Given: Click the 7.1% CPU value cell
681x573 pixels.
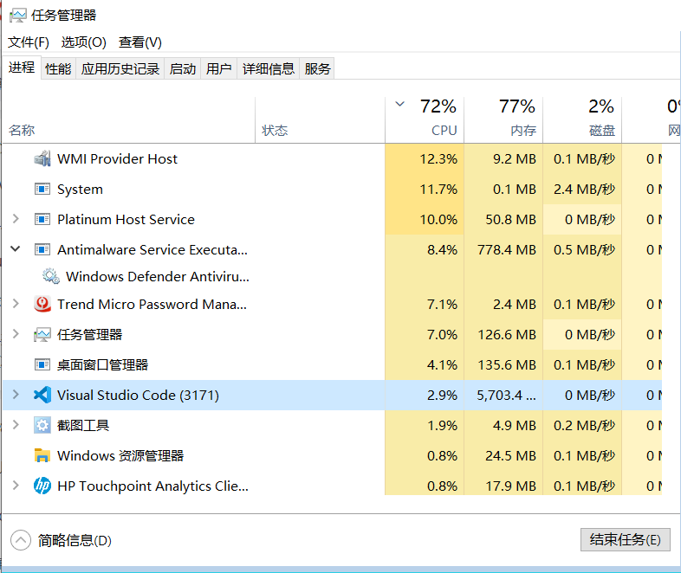Looking at the screenshot, I should coord(425,304).
